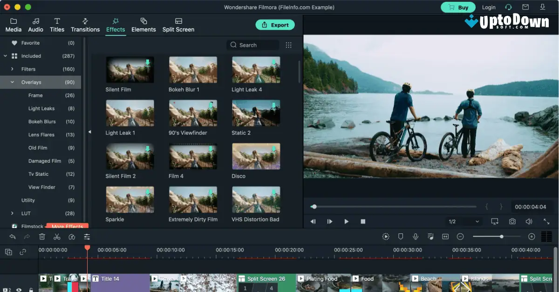559x292 pixels.
Task: Enable timeline zoom to fit
Action: pyautogui.click(x=445, y=237)
